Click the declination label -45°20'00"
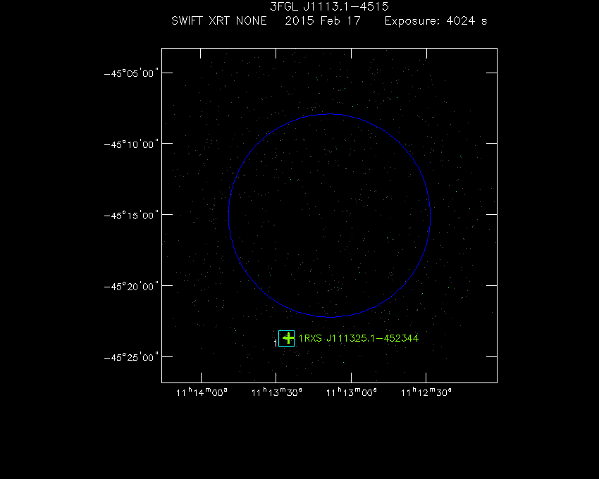This screenshot has height=479, width=599. 131,287
